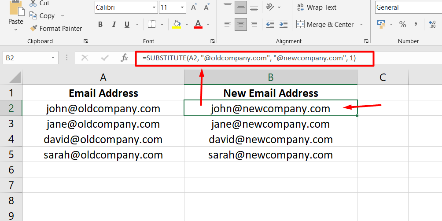Select column C header
The height and width of the screenshot is (221, 442).
(383, 77)
